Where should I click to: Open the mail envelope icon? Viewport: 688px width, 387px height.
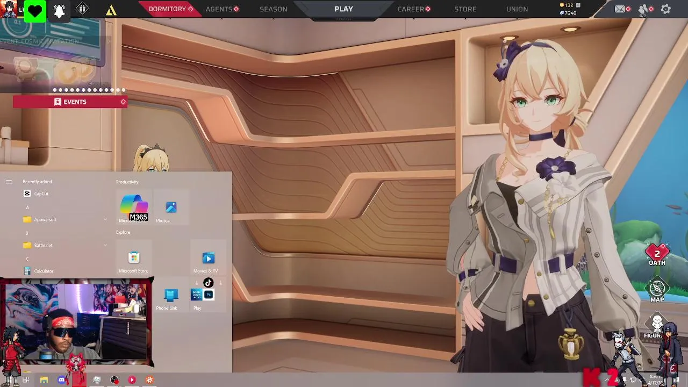click(620, 9)
